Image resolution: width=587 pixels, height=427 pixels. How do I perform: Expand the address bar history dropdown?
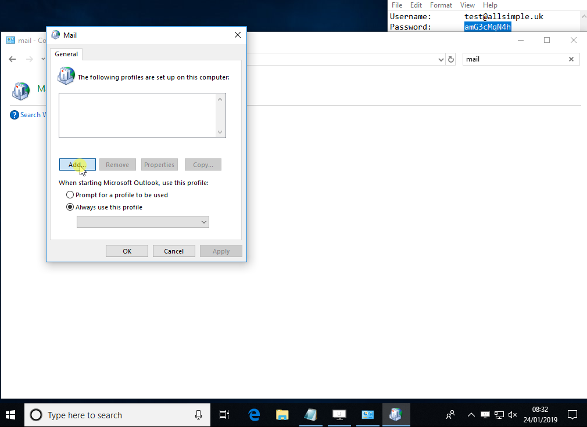(441, 59)
